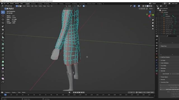
Task: Click the outliner search field
Action: point(170,6)
